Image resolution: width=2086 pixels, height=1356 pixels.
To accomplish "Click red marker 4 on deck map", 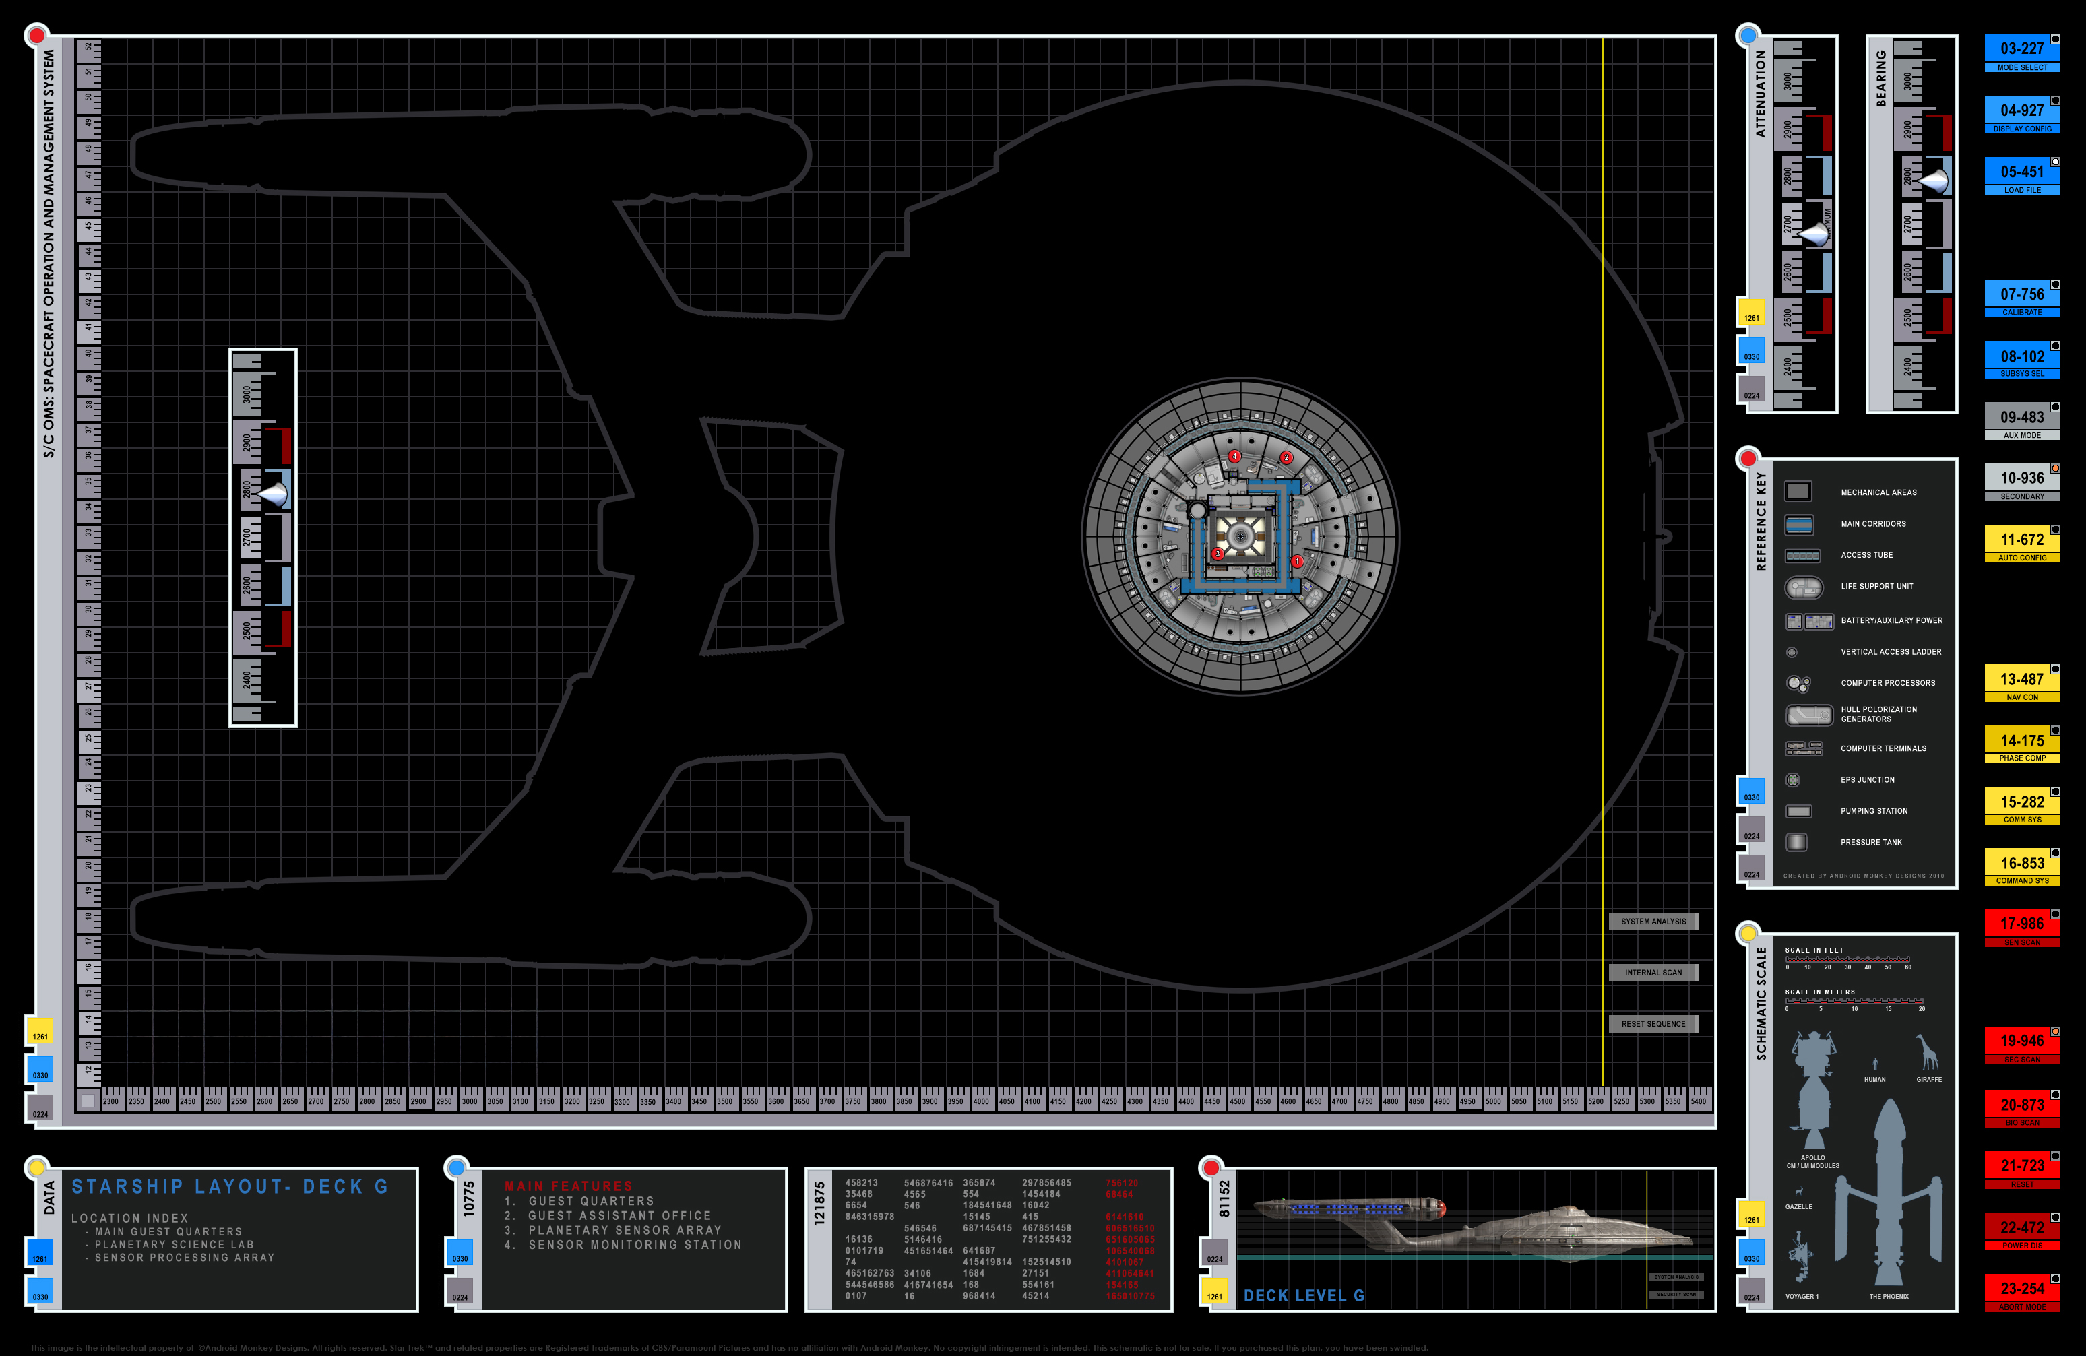I will (1234, 456).
